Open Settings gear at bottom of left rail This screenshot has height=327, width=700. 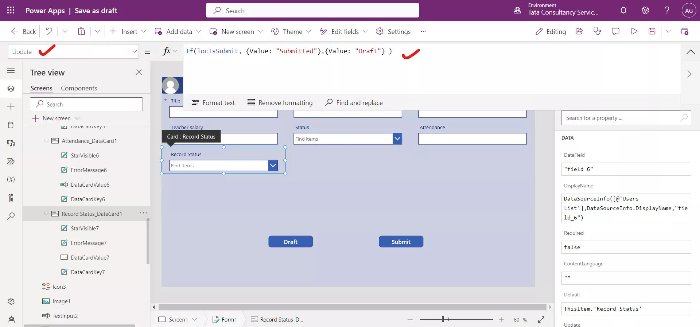[11, 301]
